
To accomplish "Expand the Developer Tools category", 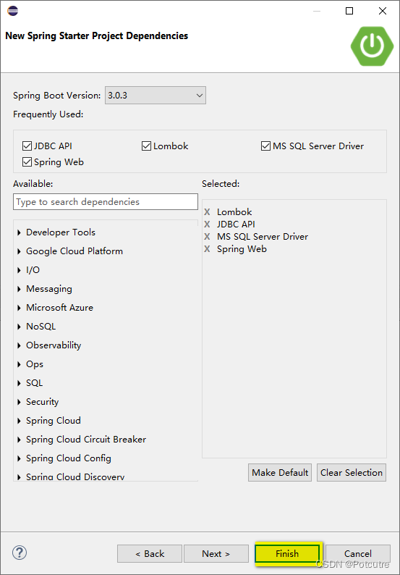I will [x=19, y=232].
